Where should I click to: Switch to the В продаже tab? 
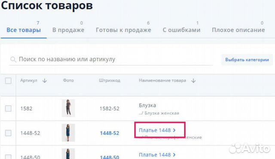point(68,30)
